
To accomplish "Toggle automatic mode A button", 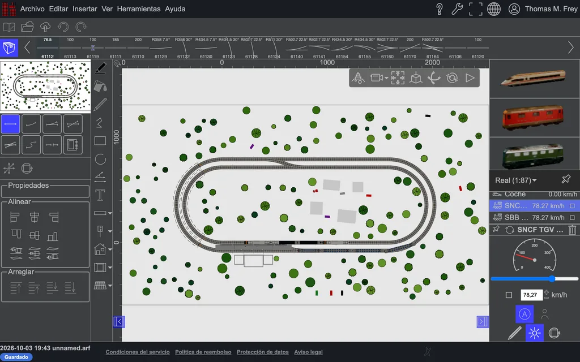I will coord(524,314).
